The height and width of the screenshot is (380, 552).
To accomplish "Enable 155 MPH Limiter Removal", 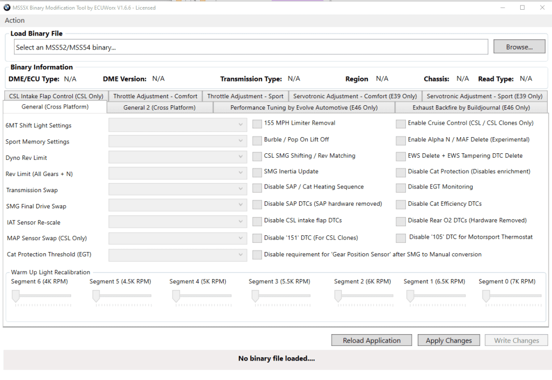I will tap(257, 123).
